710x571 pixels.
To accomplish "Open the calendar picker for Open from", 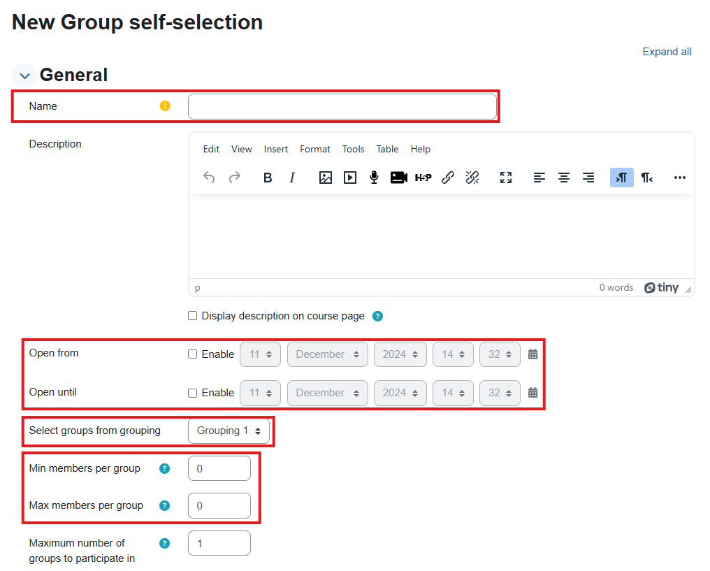I will click(532, 354).
